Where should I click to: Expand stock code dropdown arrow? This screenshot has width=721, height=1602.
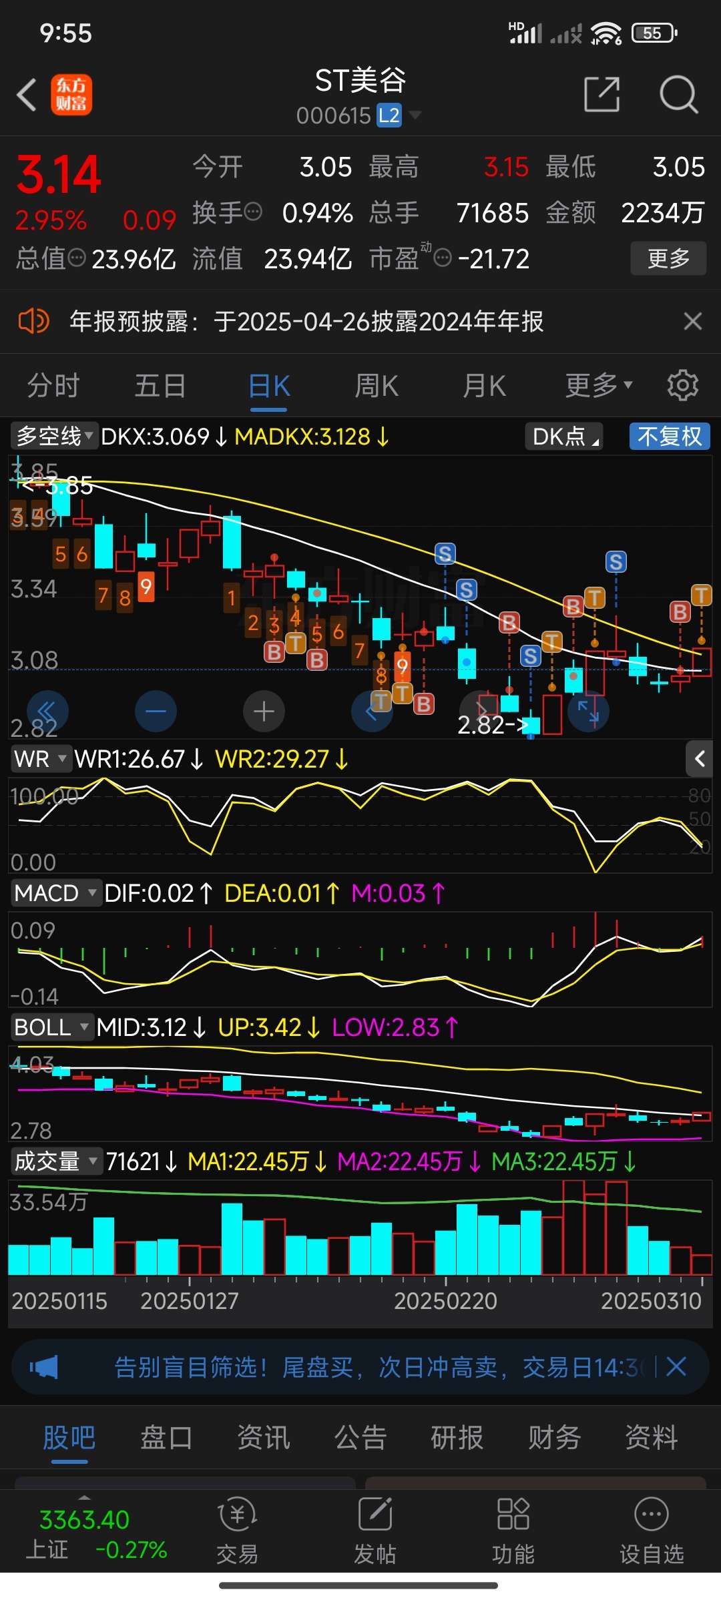point(415,115)
